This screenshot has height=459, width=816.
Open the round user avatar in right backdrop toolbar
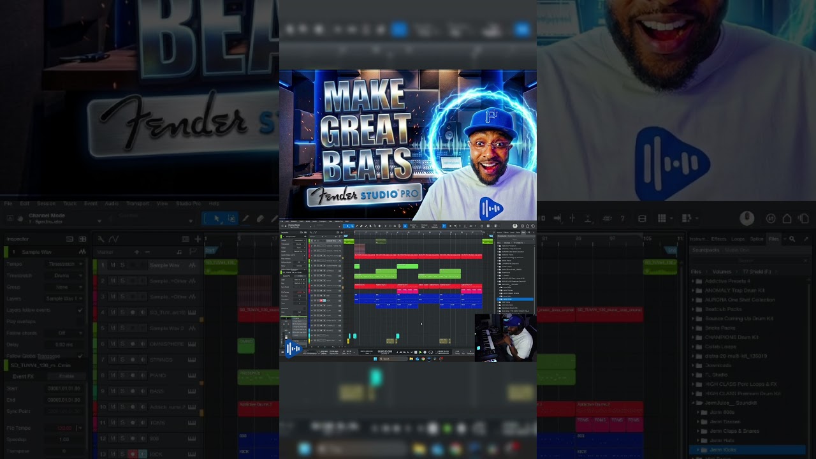coord(747,219)
